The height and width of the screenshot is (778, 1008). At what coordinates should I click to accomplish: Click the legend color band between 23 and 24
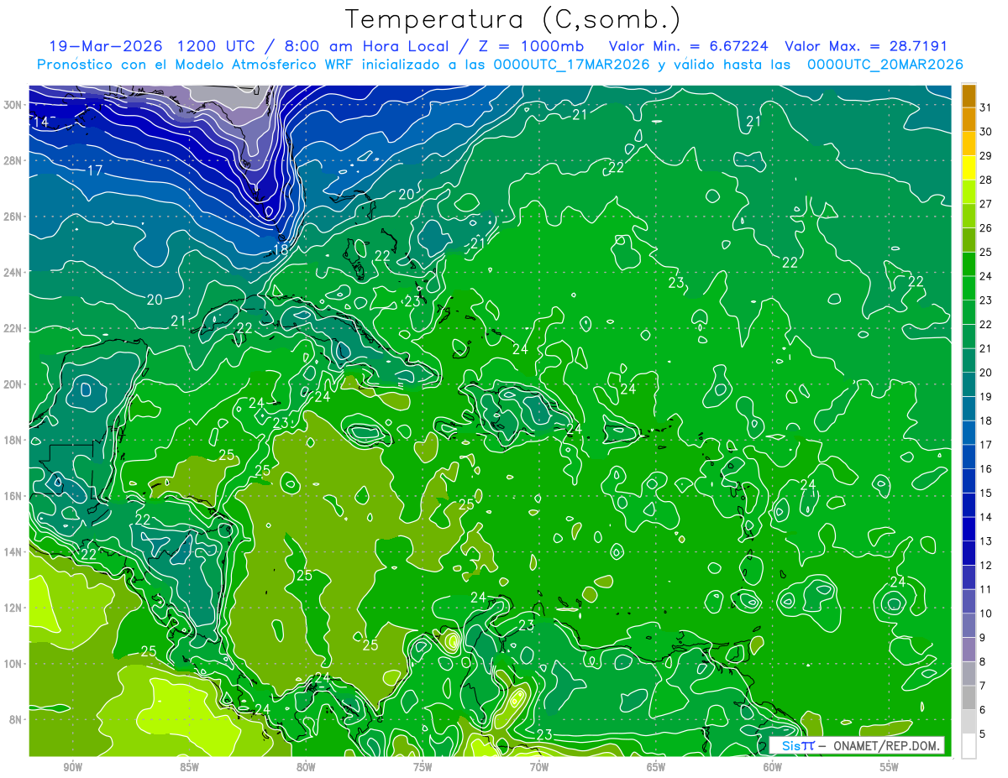click(x=969, y=289)
